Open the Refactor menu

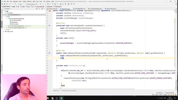29,1
